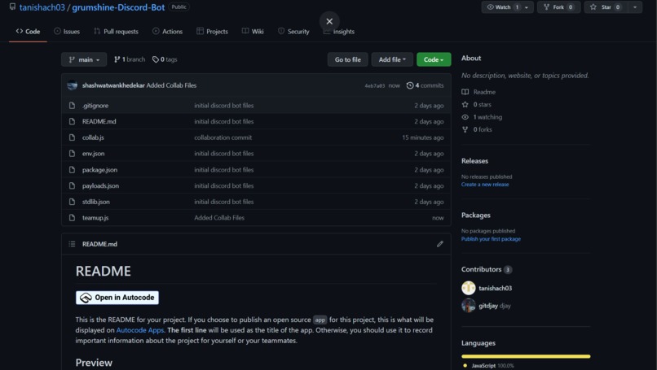Open the Readme link in About
Viewport: 657px width, 370px height.
click(478, 92)
